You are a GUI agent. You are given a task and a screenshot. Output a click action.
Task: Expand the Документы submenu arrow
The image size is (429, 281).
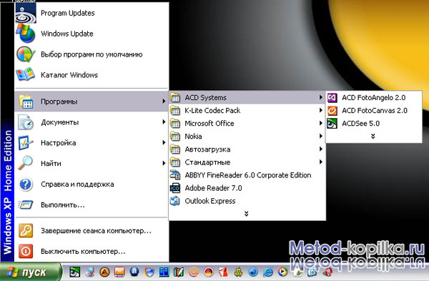(x=164, y=122)
